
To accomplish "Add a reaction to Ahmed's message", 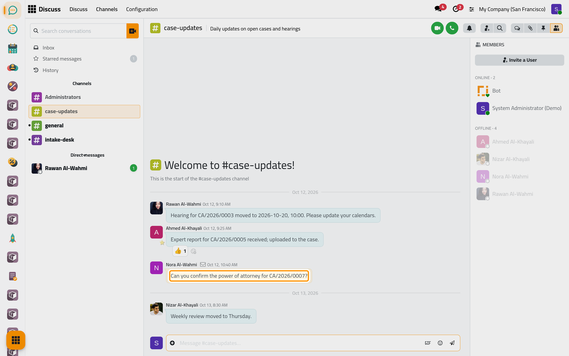I will (194, 251).
